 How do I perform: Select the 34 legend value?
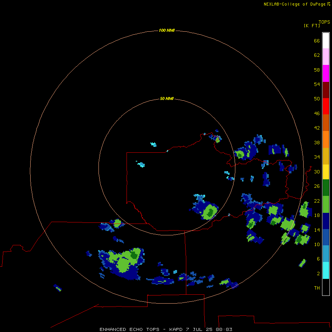click(317, 157)
